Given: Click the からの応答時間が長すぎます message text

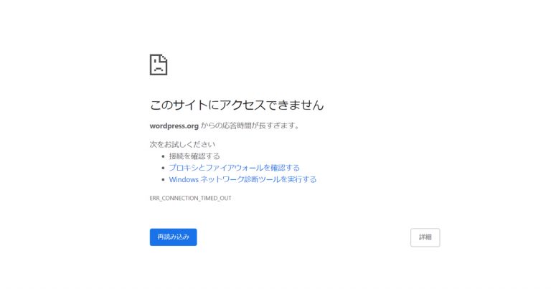Looking at the screenshot, I should pos(250,125).
